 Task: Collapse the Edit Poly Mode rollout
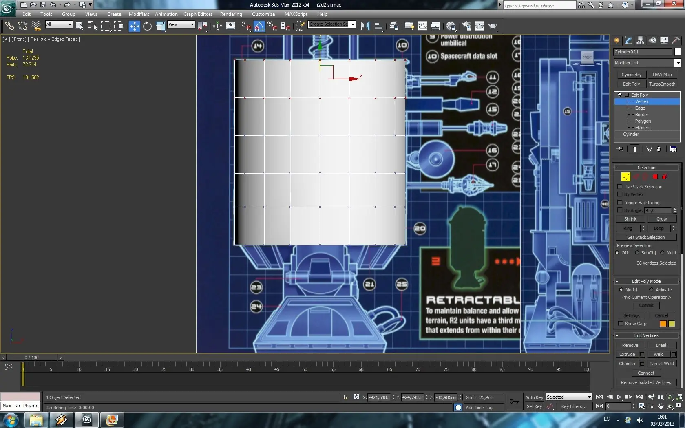pyautogui.click(x=646, y=281)
